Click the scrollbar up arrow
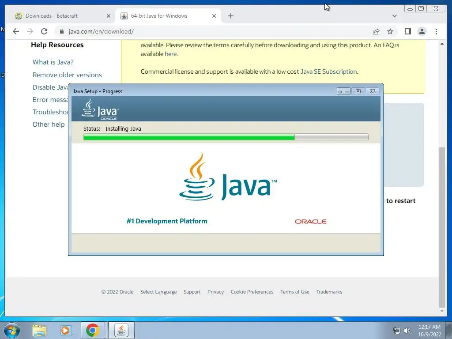The height and width of the screenshot is (339, 452). point(442,44)
